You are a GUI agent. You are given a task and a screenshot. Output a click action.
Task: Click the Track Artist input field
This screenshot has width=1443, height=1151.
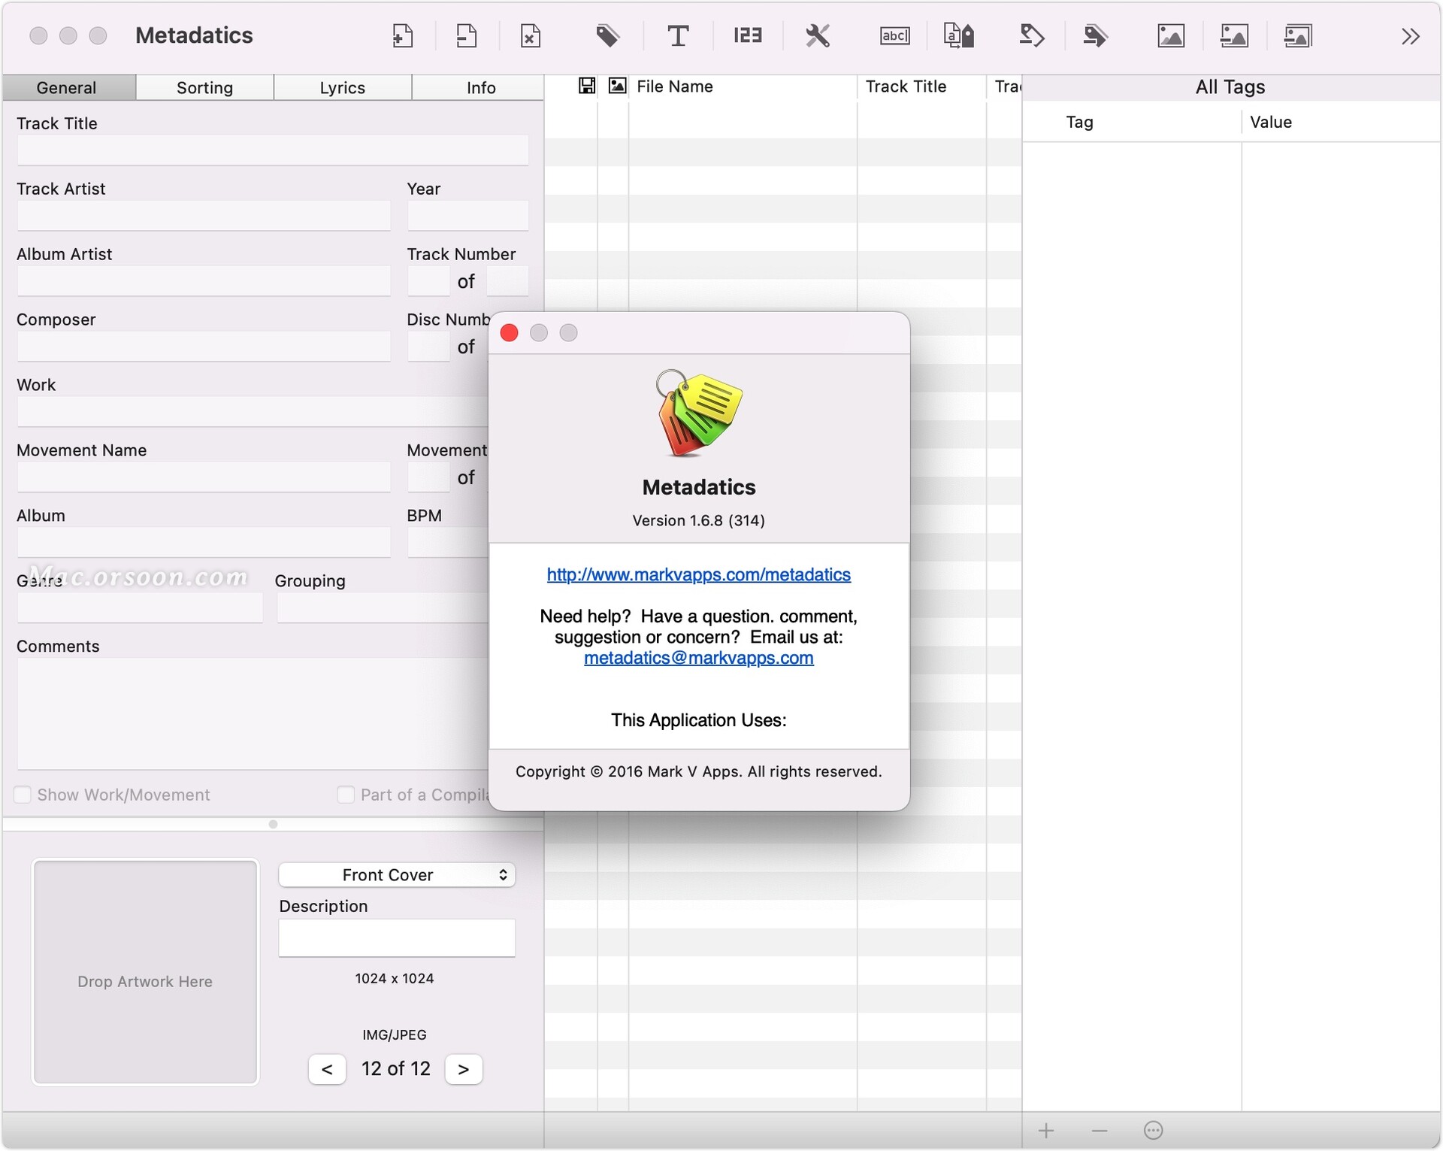pyautogui.click(x=204, y=216)
